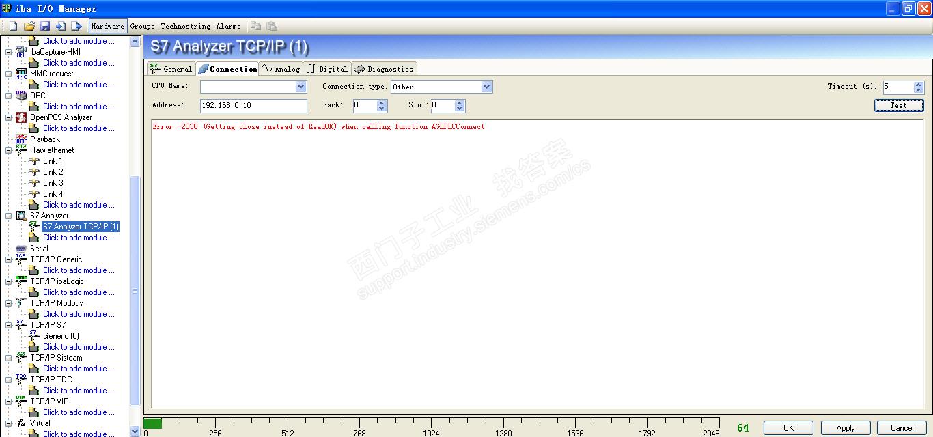This screenshot has width=933, height=437.
Task: Click 'Click to add module' under OPC
Action: 79,107
